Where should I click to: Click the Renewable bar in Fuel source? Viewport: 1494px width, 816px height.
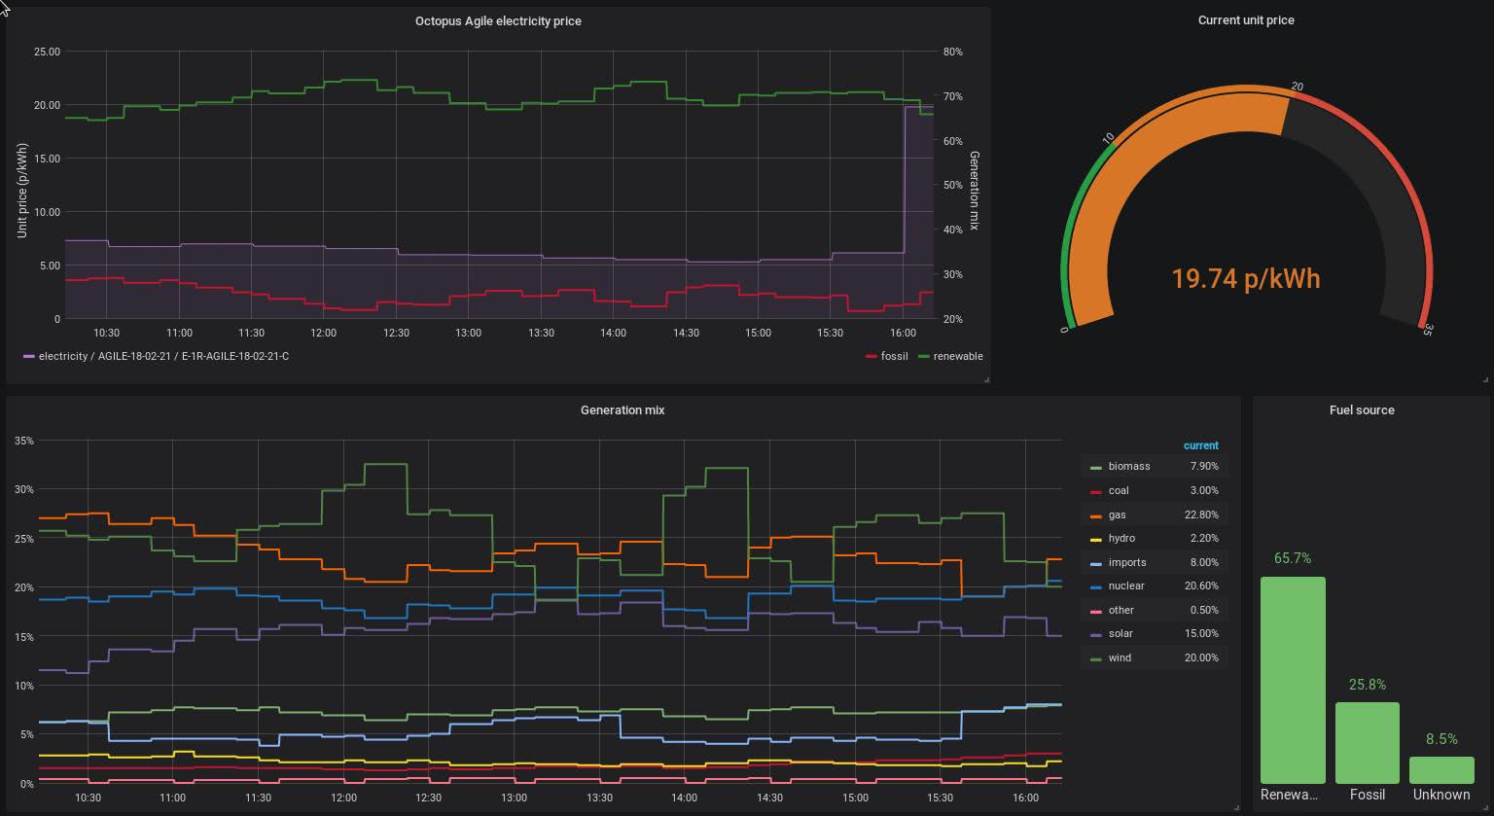[x=1293, y=680]
